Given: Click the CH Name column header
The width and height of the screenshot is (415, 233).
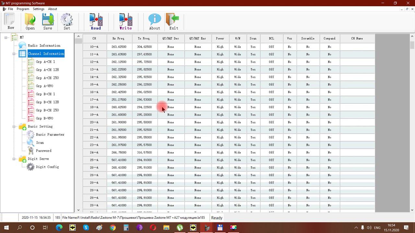Looking at the screenshot, I should pos(357,39).
